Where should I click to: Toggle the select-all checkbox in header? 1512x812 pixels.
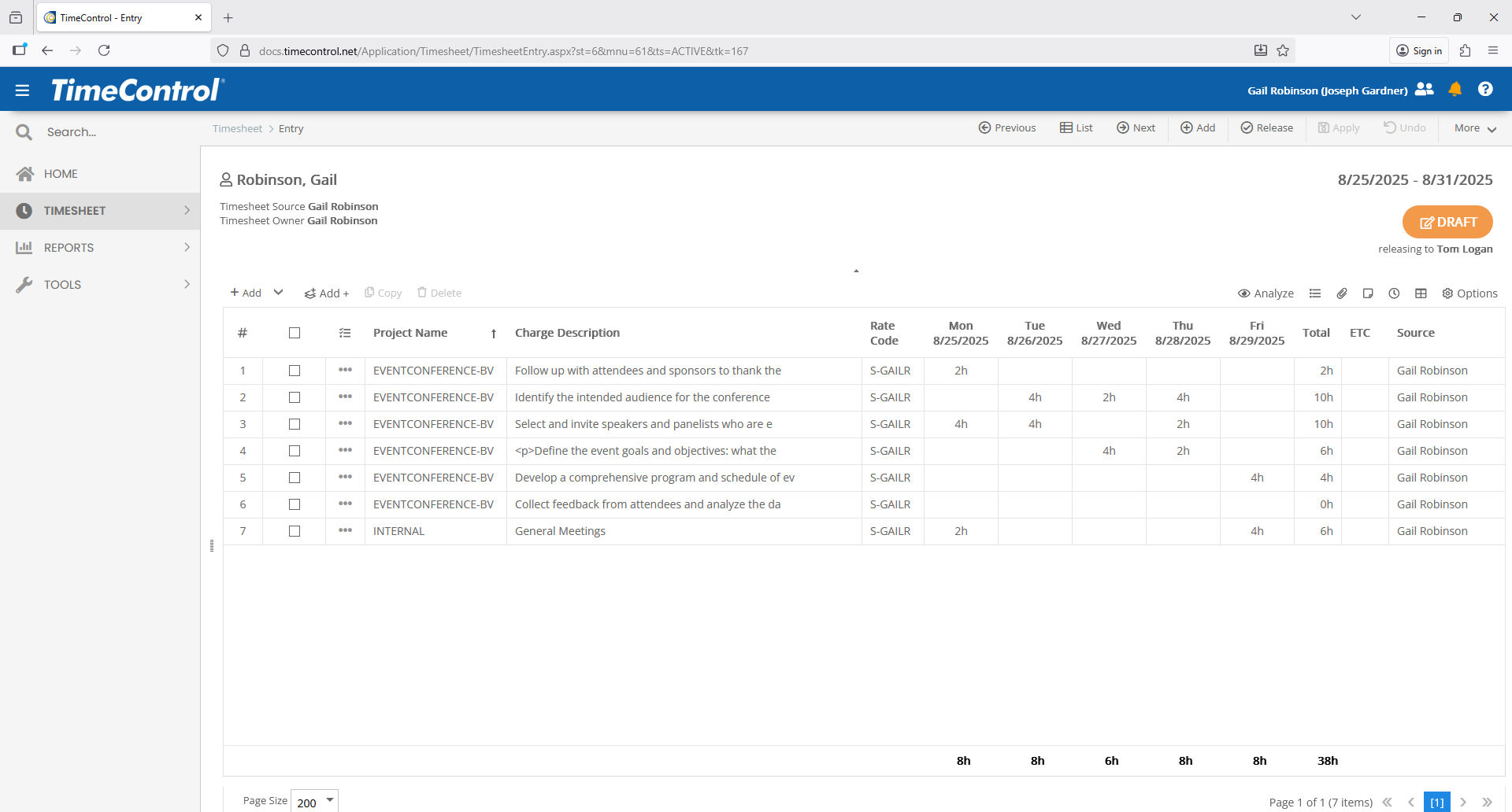(x=295, y=333)
